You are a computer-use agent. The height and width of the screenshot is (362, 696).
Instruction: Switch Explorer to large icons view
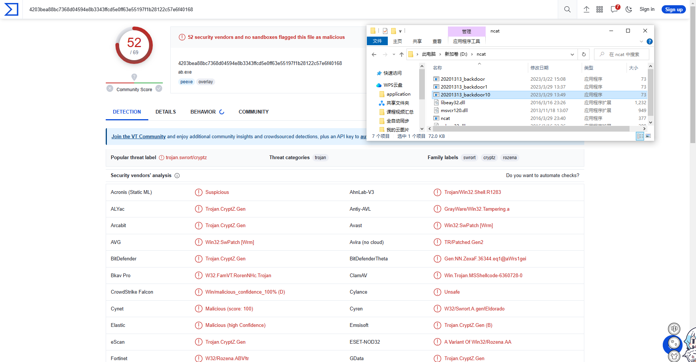648,136
